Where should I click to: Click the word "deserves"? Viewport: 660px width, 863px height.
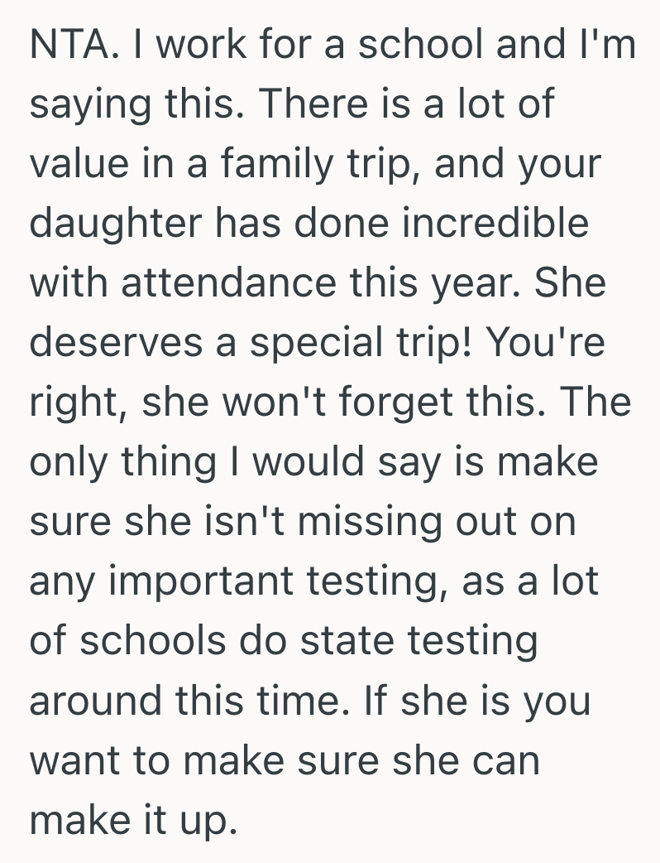click(x=117, y=343)
